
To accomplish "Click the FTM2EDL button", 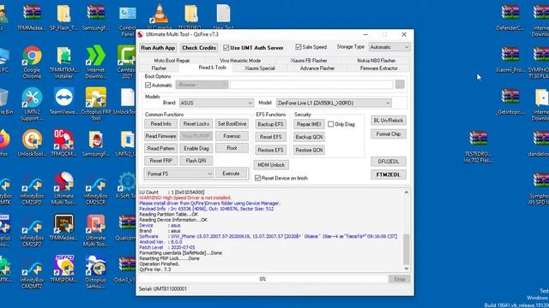I will (389, 175).
